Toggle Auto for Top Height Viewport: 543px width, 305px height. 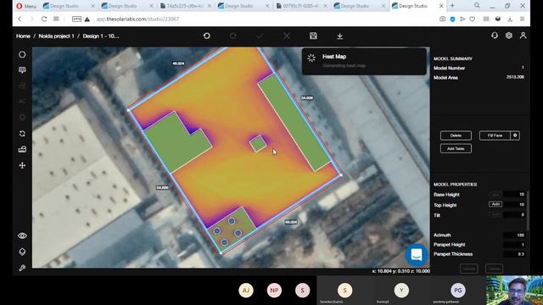495,204
